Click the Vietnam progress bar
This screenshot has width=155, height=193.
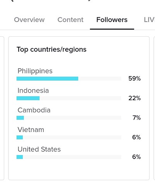coord(69,137)
